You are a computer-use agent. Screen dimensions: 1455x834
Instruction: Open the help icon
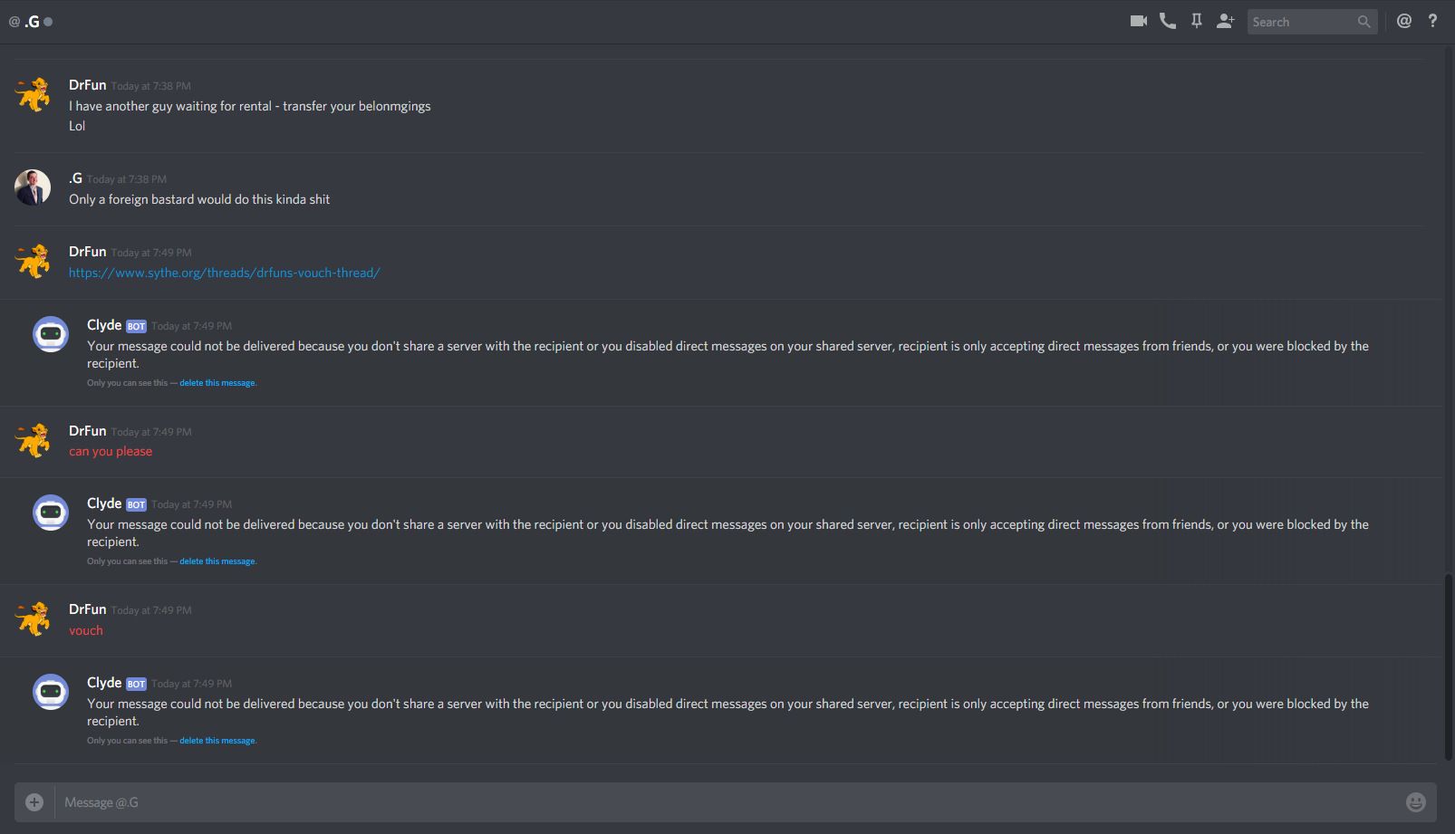[1432, 21]
